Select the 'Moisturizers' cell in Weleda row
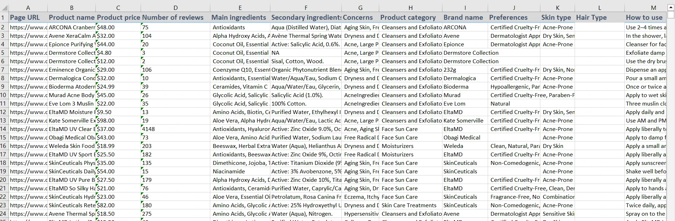 (410, 146)
